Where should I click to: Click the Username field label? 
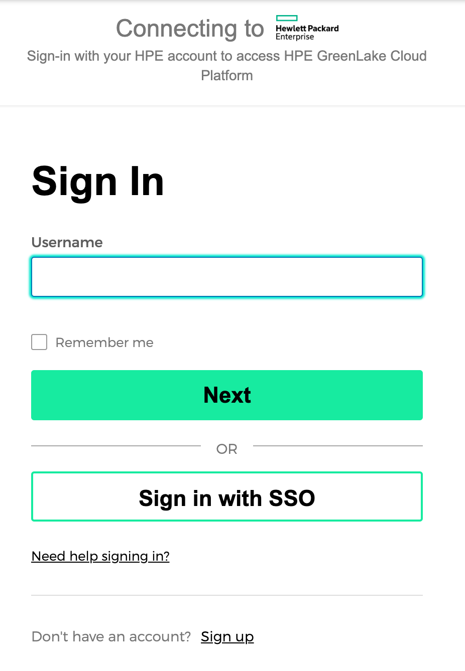click(67, 243)
